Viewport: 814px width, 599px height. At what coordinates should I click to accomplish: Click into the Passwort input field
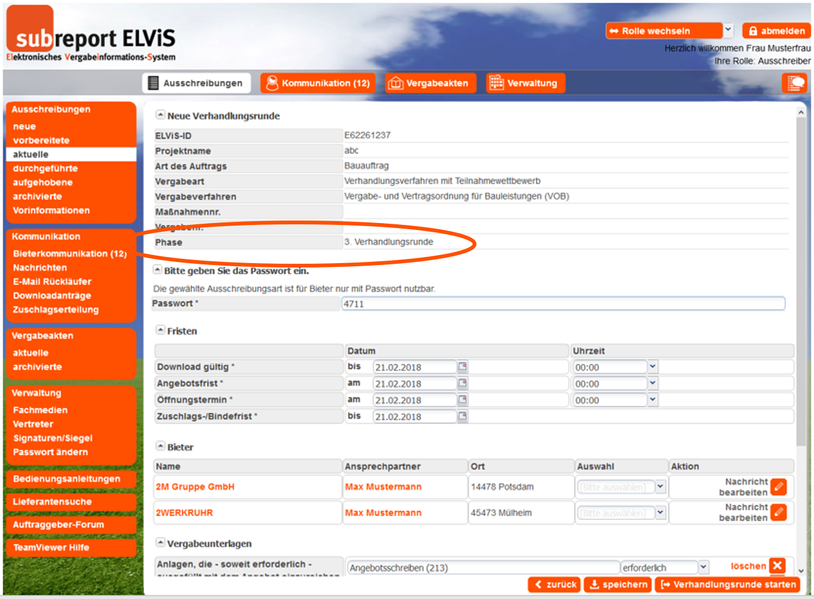[562, 304]
